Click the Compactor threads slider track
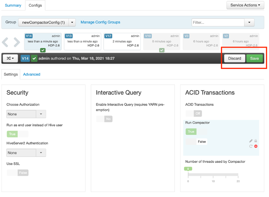This screenshot has width=269, height=197. [x=213, y=175]
